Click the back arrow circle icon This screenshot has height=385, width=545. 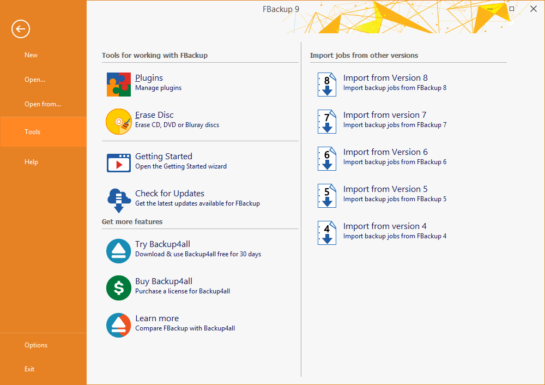click(x=21, y=29)
